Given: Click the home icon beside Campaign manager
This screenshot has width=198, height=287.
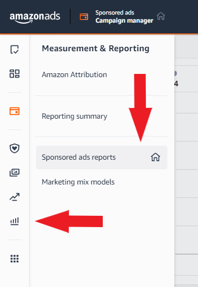Looking at the screenshot, I should [161, 16].
